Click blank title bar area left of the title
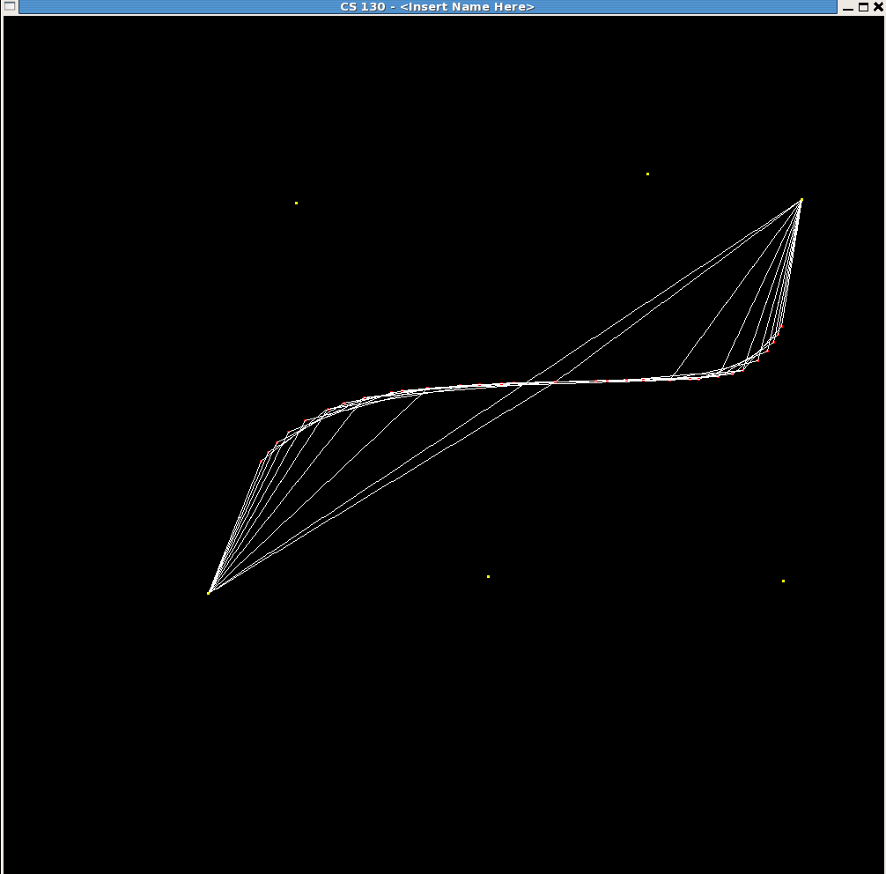The height and width of the screenshot is (874, 886). click(176, 7)
